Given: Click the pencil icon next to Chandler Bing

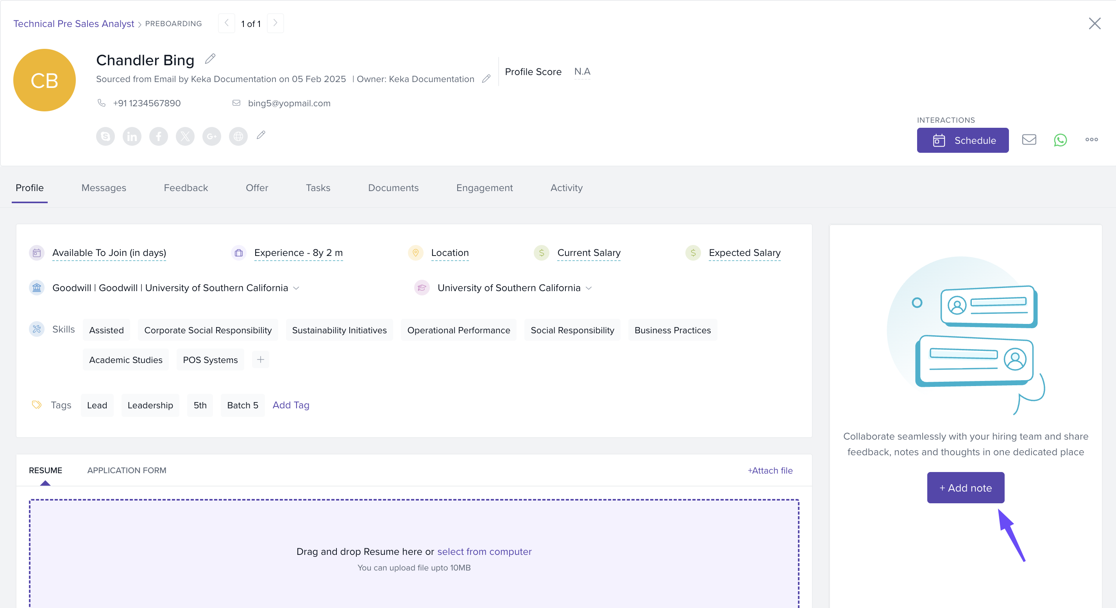Looking at the screenshot, I should [210, 59].
